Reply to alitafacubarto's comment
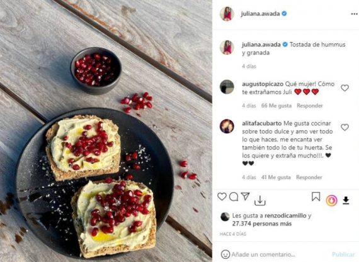This screenshot has width=359, height=262. (309, 177)
